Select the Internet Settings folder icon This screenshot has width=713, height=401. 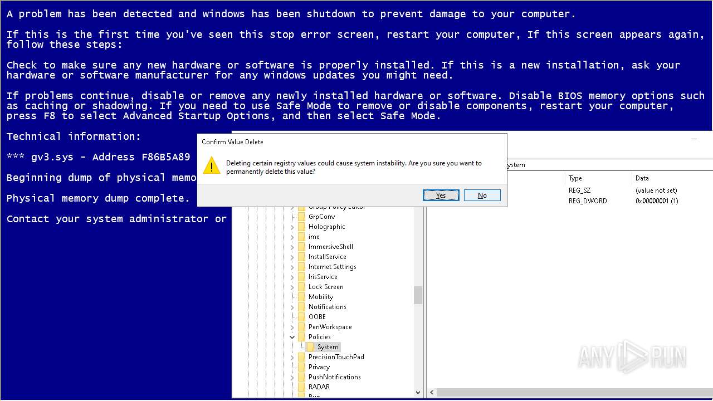coord(301,267)
